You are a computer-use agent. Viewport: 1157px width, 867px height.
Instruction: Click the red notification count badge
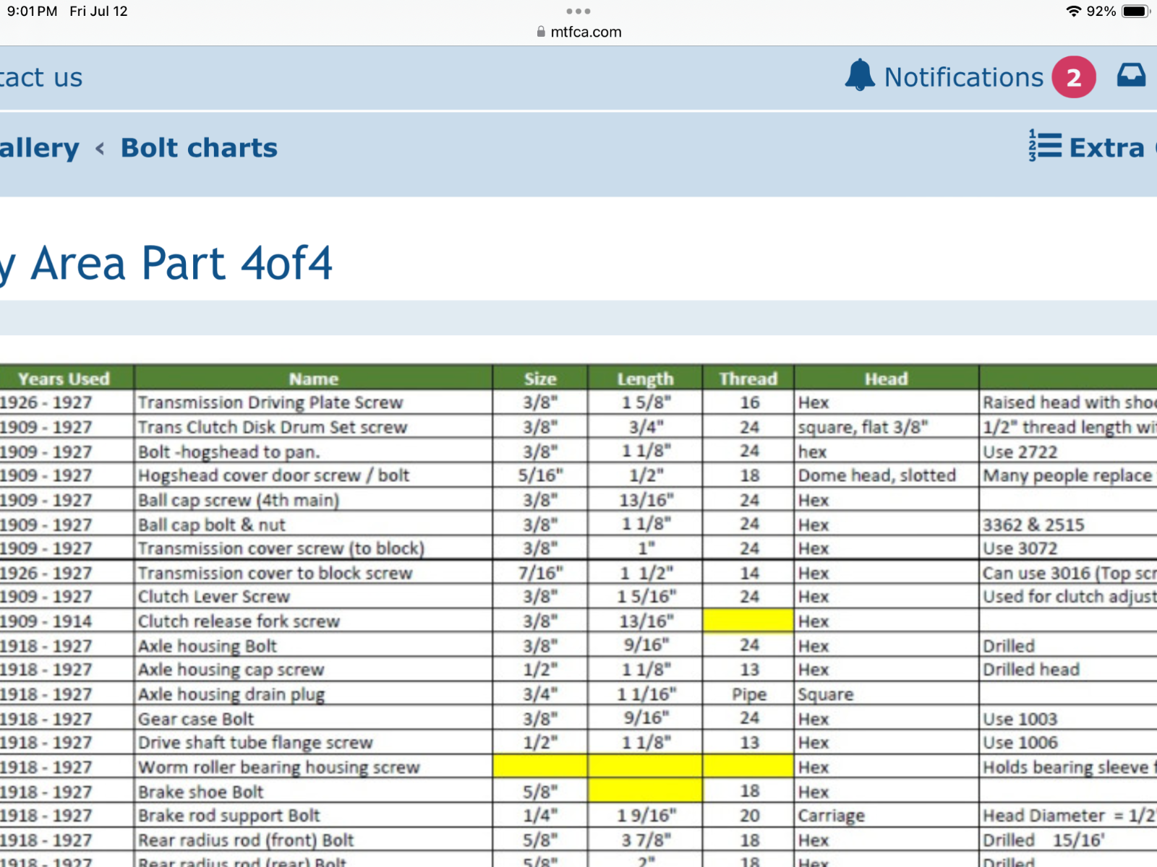click(1073, 77)
